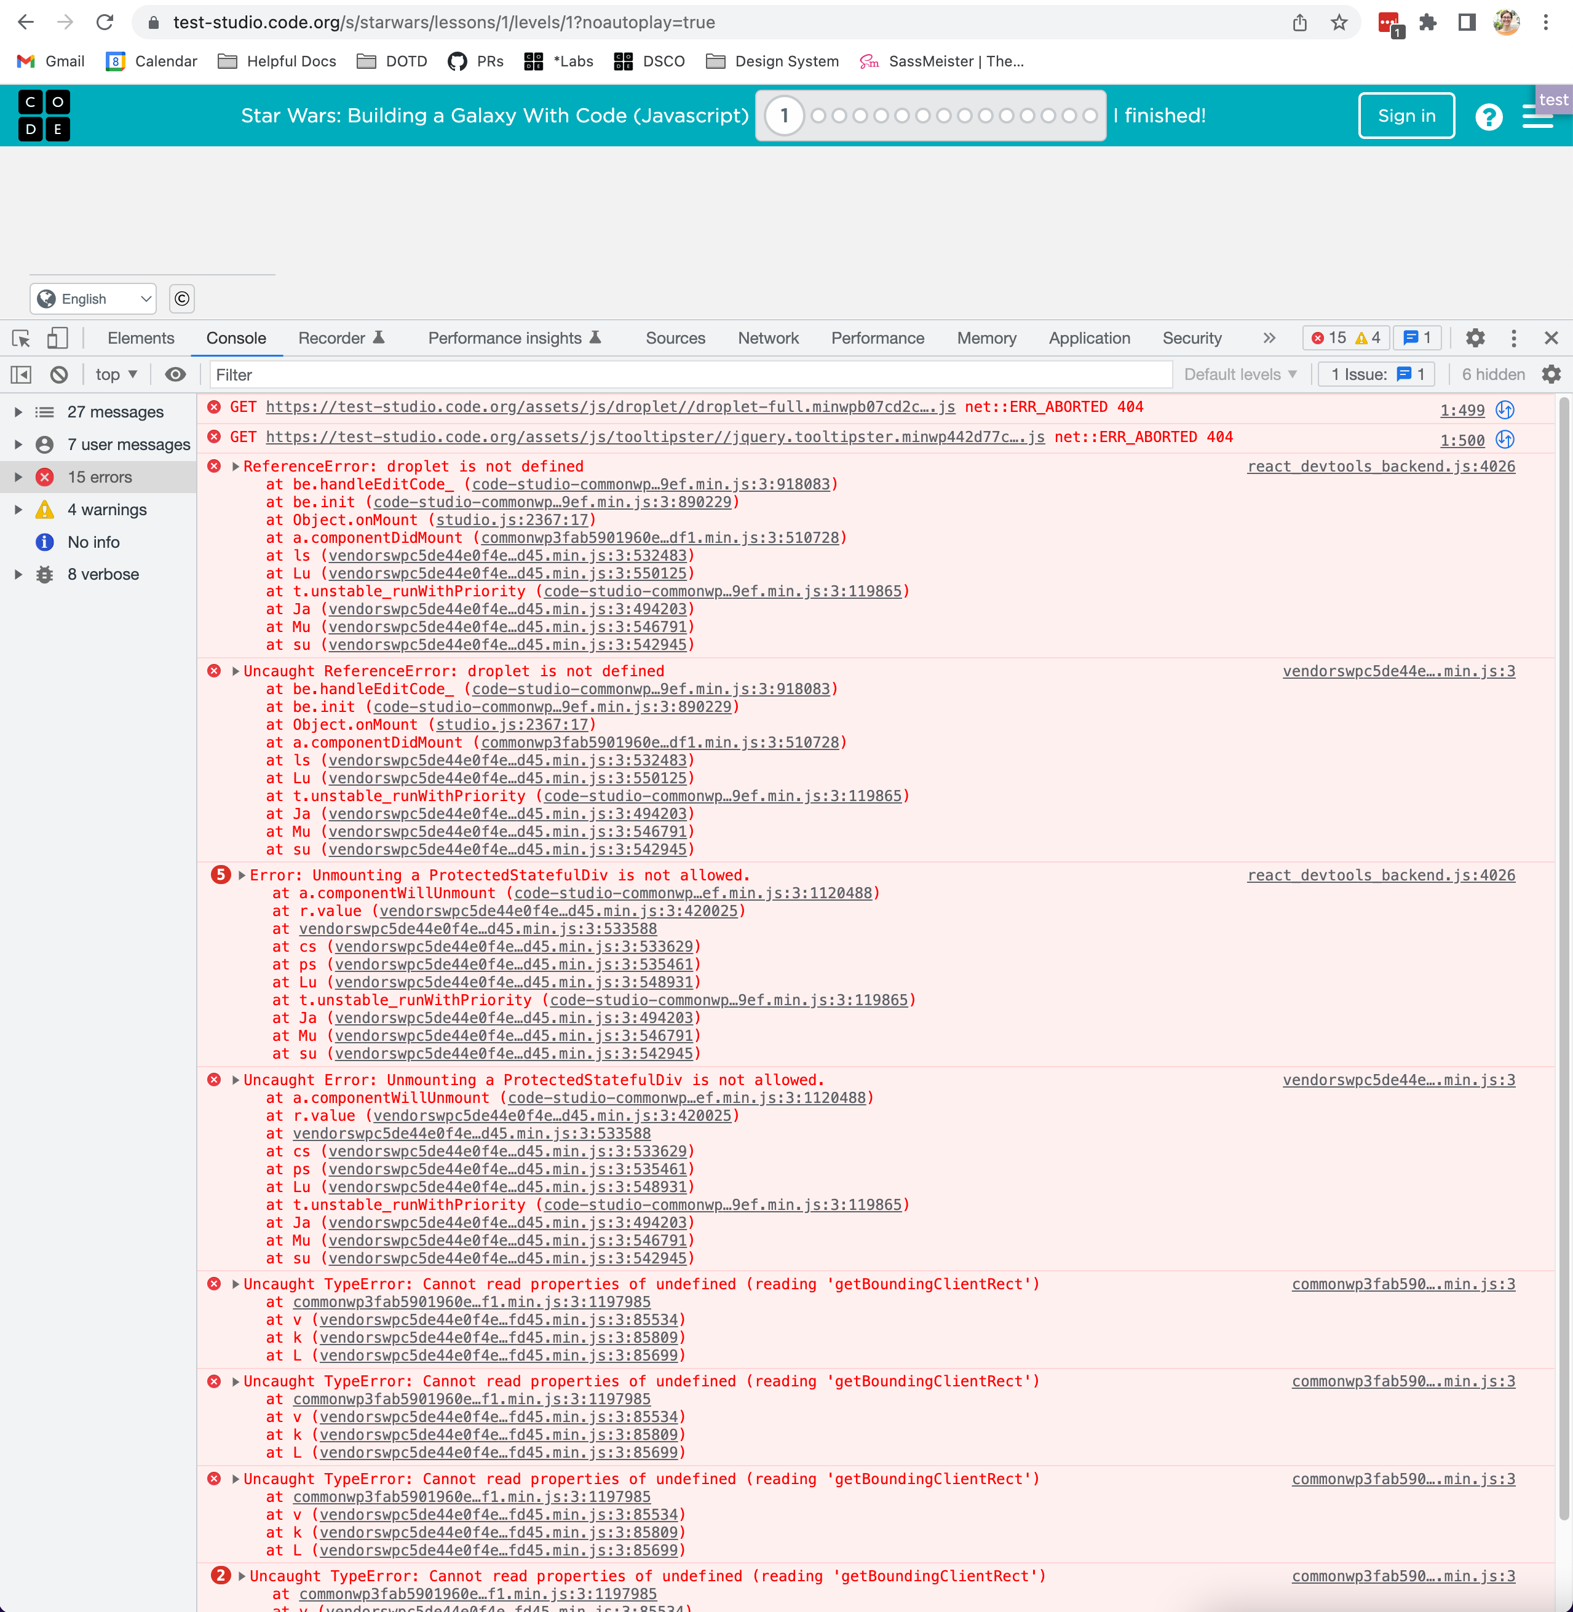Image resolution: width=1573 pixels, height=1612 pixels.
Task: Click the browser back arrow
Action: point(26,22)
